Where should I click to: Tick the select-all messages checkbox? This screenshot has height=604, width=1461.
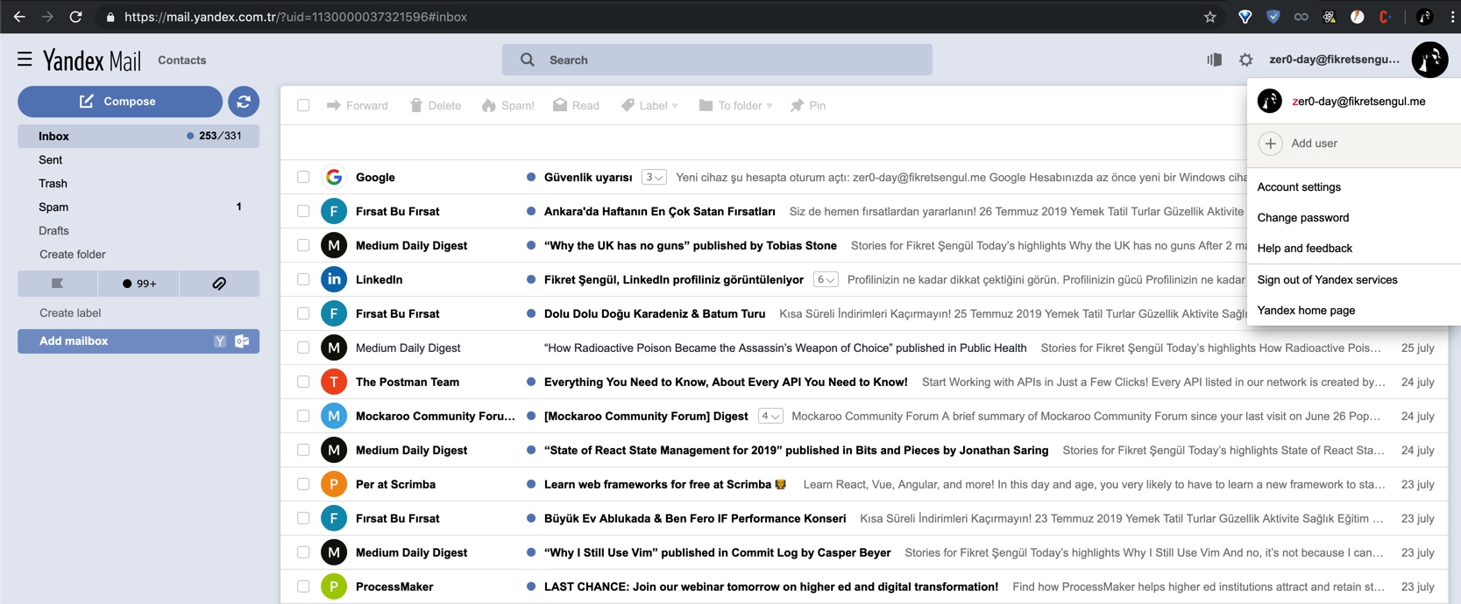[x=303, y=105]
